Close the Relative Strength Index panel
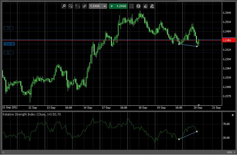This screenshot has height=155, width=237. tap(232, 115)
